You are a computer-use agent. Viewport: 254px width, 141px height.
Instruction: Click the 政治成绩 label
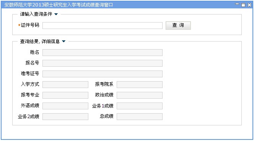(x=104, y=95)
